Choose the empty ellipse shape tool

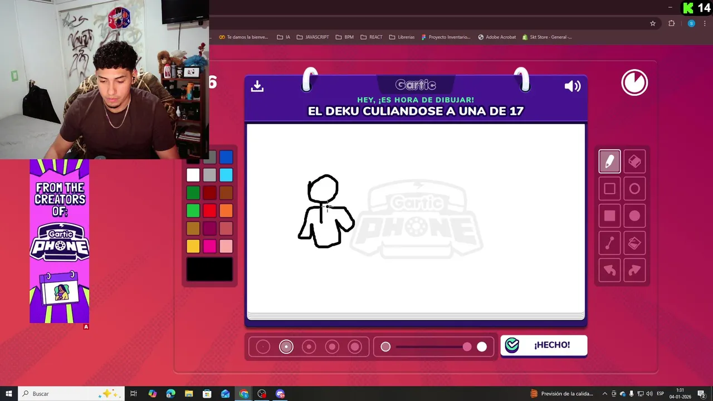tap(634, 189)
